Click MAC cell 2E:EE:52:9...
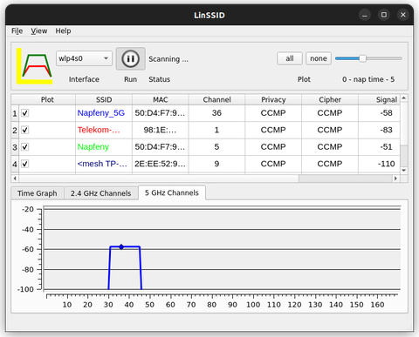Screen dimensions: 419x337 pyautogui.click(x=161, y=164)
